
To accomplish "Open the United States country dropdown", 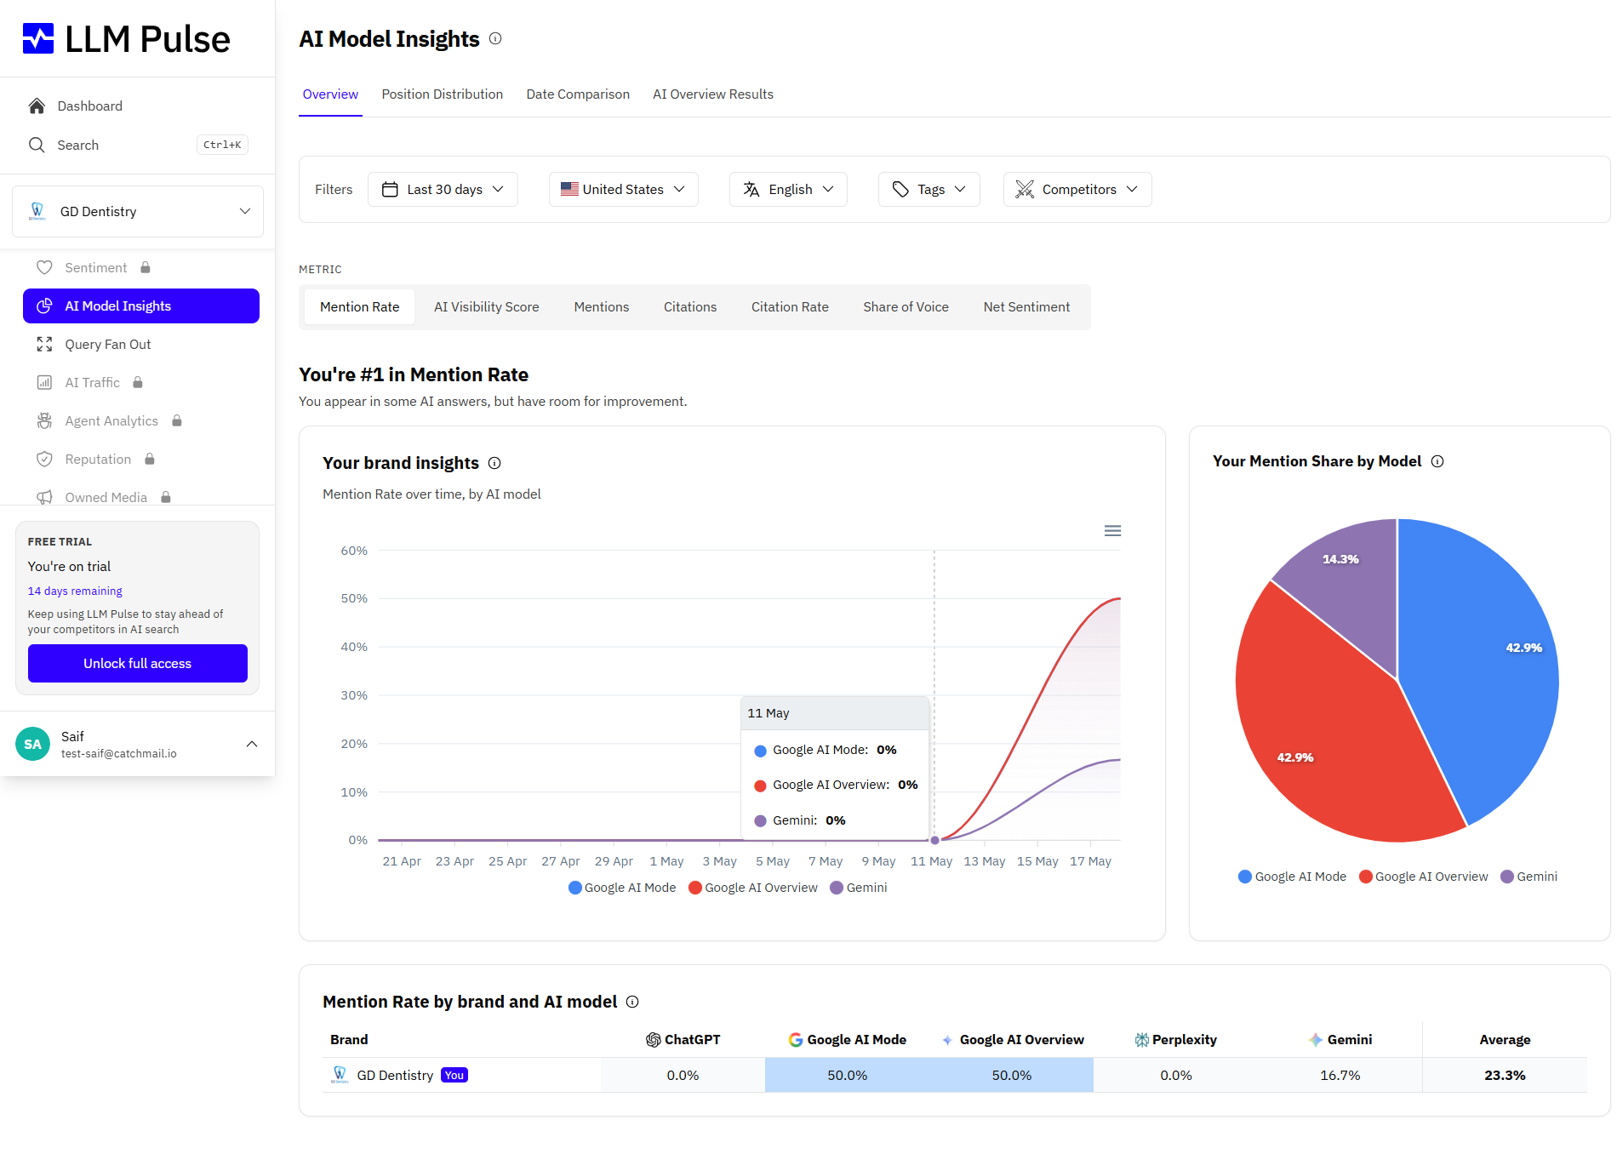I will click(x=624, y=189).
